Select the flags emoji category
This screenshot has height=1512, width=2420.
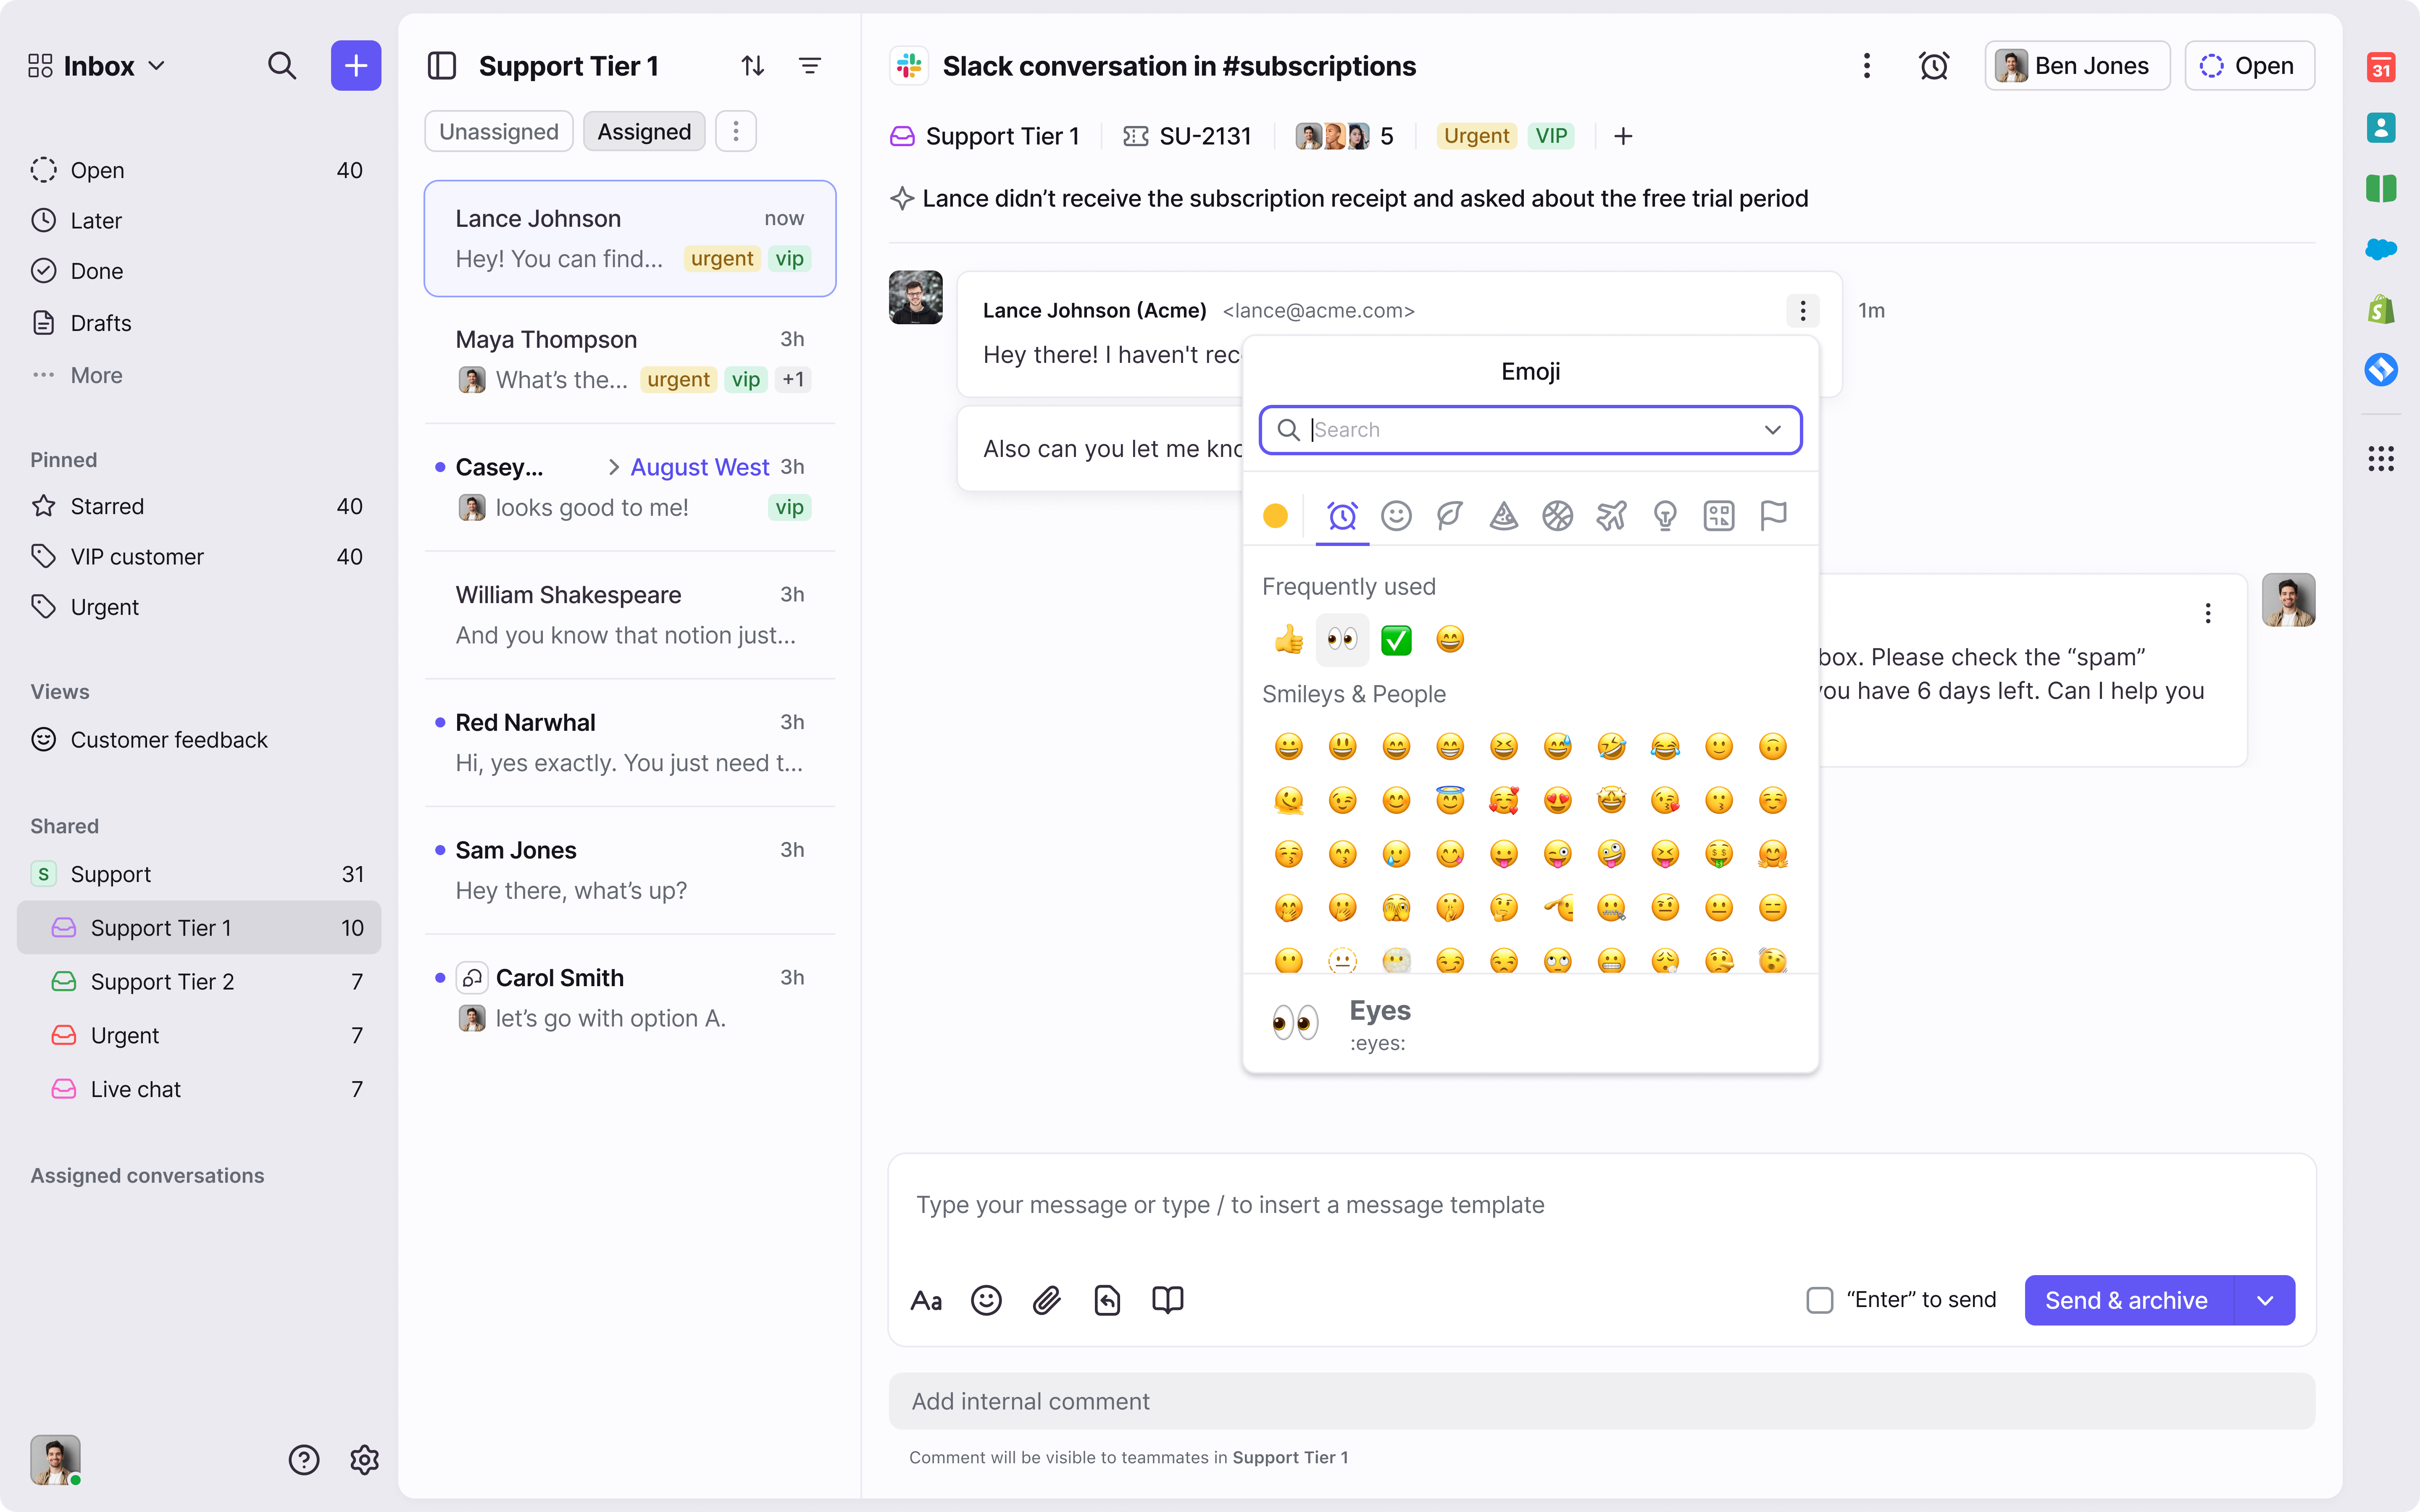(x=1772, y=516)
